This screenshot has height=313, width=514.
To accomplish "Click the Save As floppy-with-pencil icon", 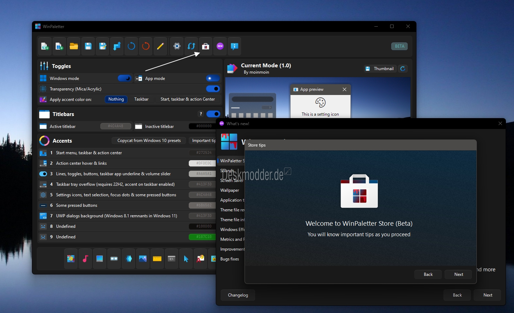I will point(102,46).
